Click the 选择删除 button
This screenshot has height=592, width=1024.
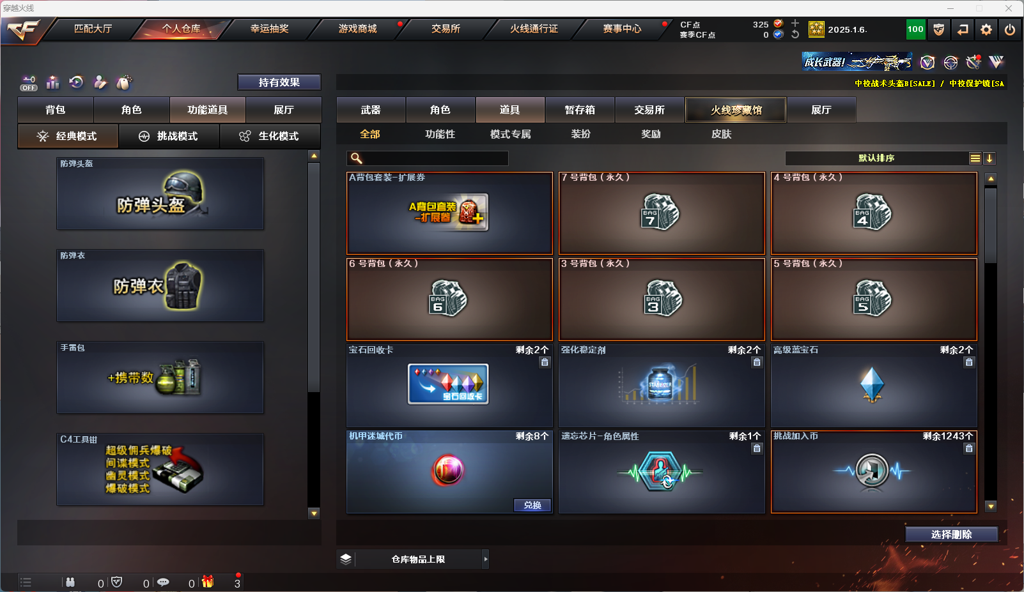pyautogui.click(x=952, y=535)
